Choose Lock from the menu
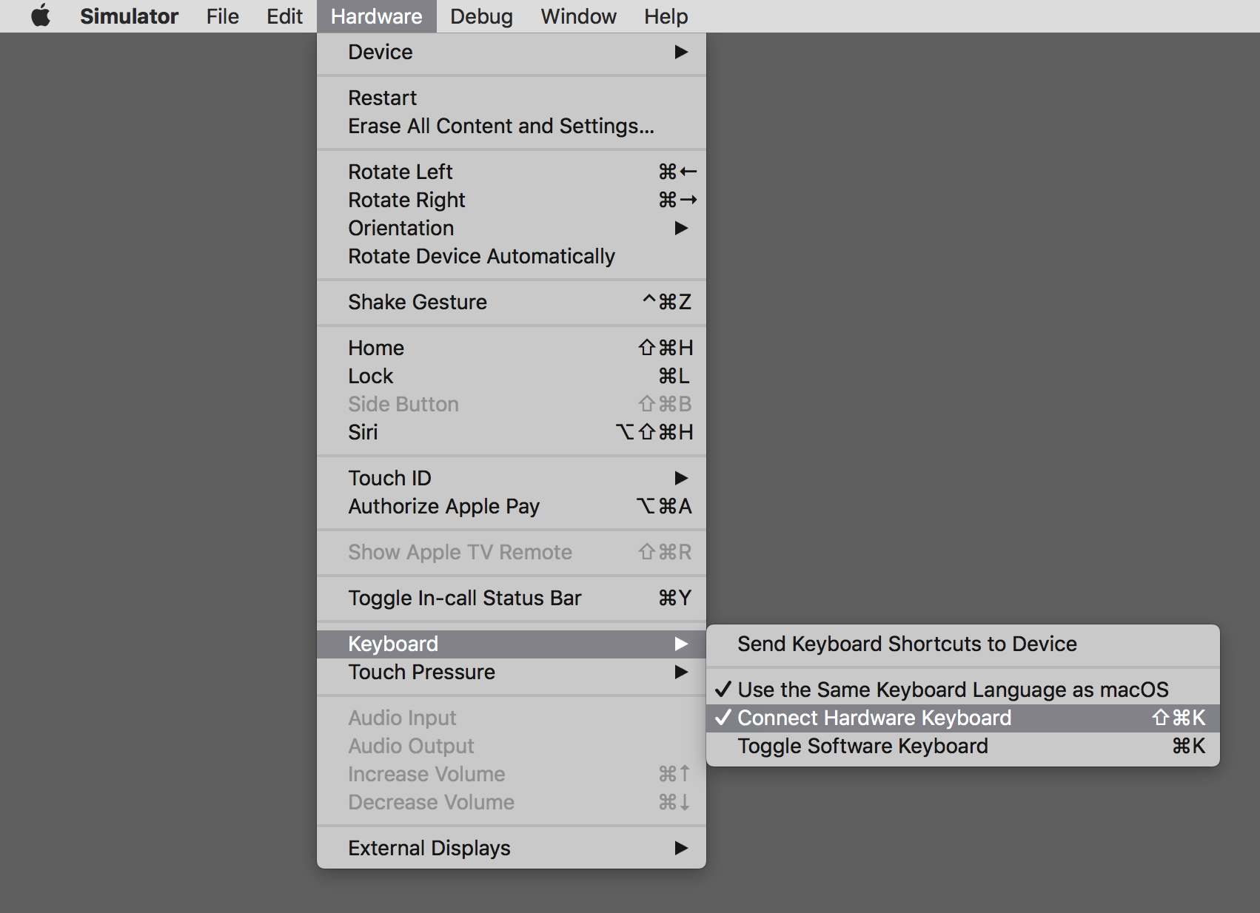The width and height of the screenshot is (1260, 913). coord(511,376)
